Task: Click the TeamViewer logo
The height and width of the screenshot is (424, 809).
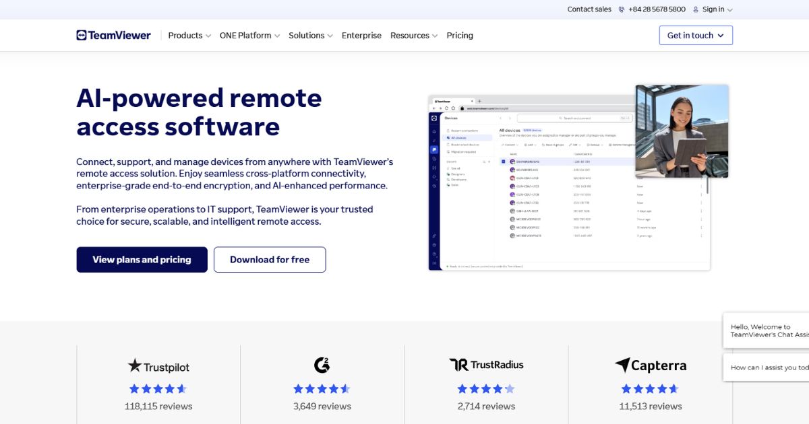Action: pyautogui.click(x=113, y=35)
